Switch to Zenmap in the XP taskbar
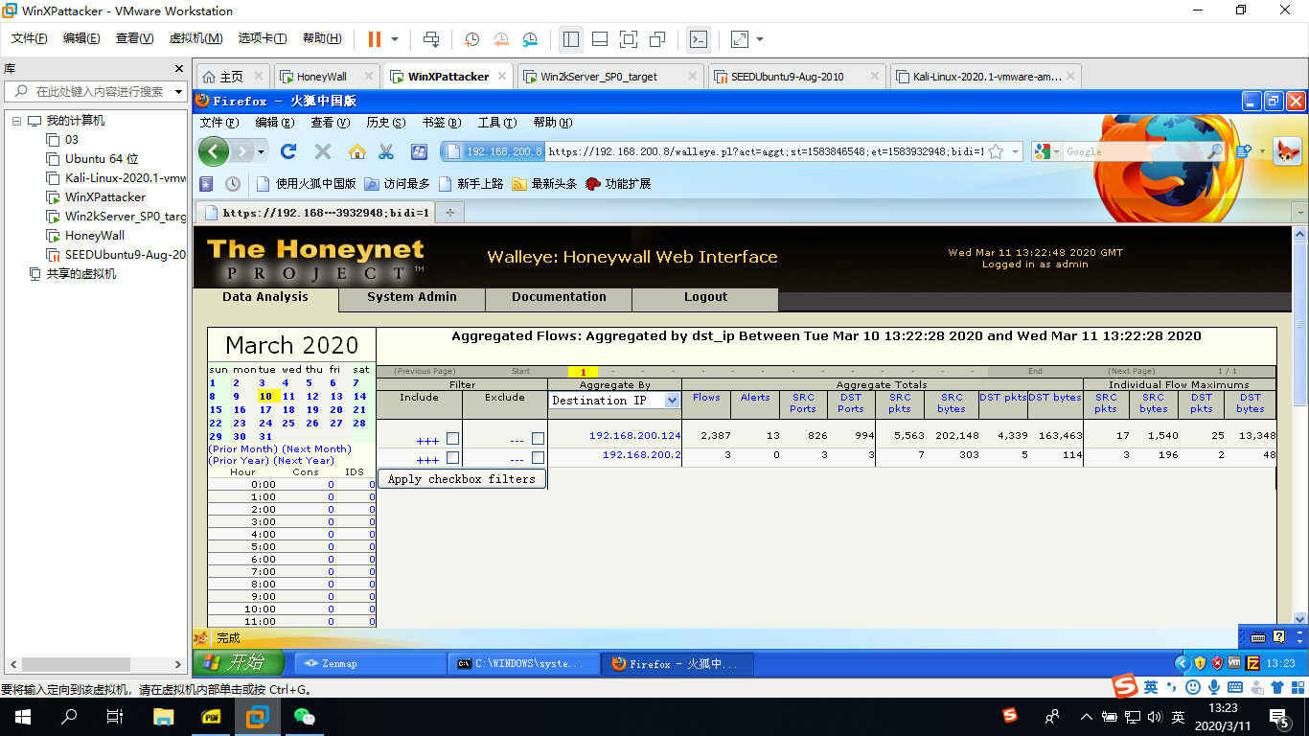 point(370,663)
